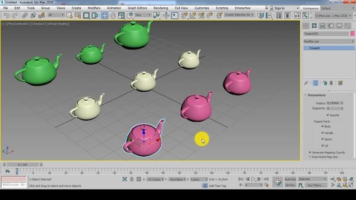This screenshot has width=356, height=200.
Task: Activate the Select and Scale tool
Action: 121,16
